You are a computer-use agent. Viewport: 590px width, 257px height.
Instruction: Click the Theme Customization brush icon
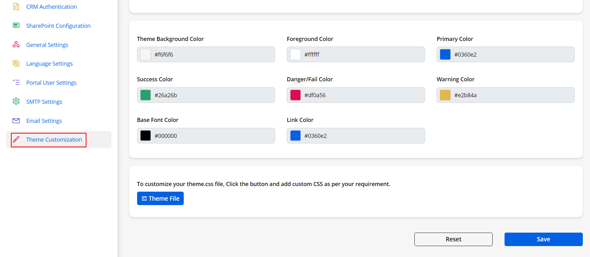[x=16, y=139]
